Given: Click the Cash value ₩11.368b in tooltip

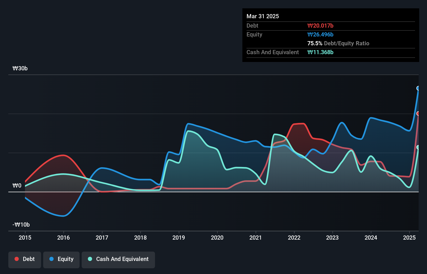Looking at the screenshot, I should click(320, 52).
